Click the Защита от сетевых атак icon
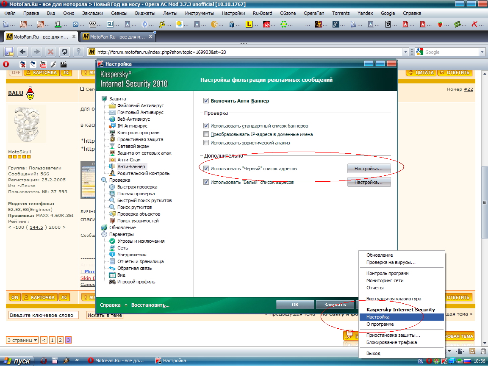Viewport: 488px width, 366px height. point(112,153)
